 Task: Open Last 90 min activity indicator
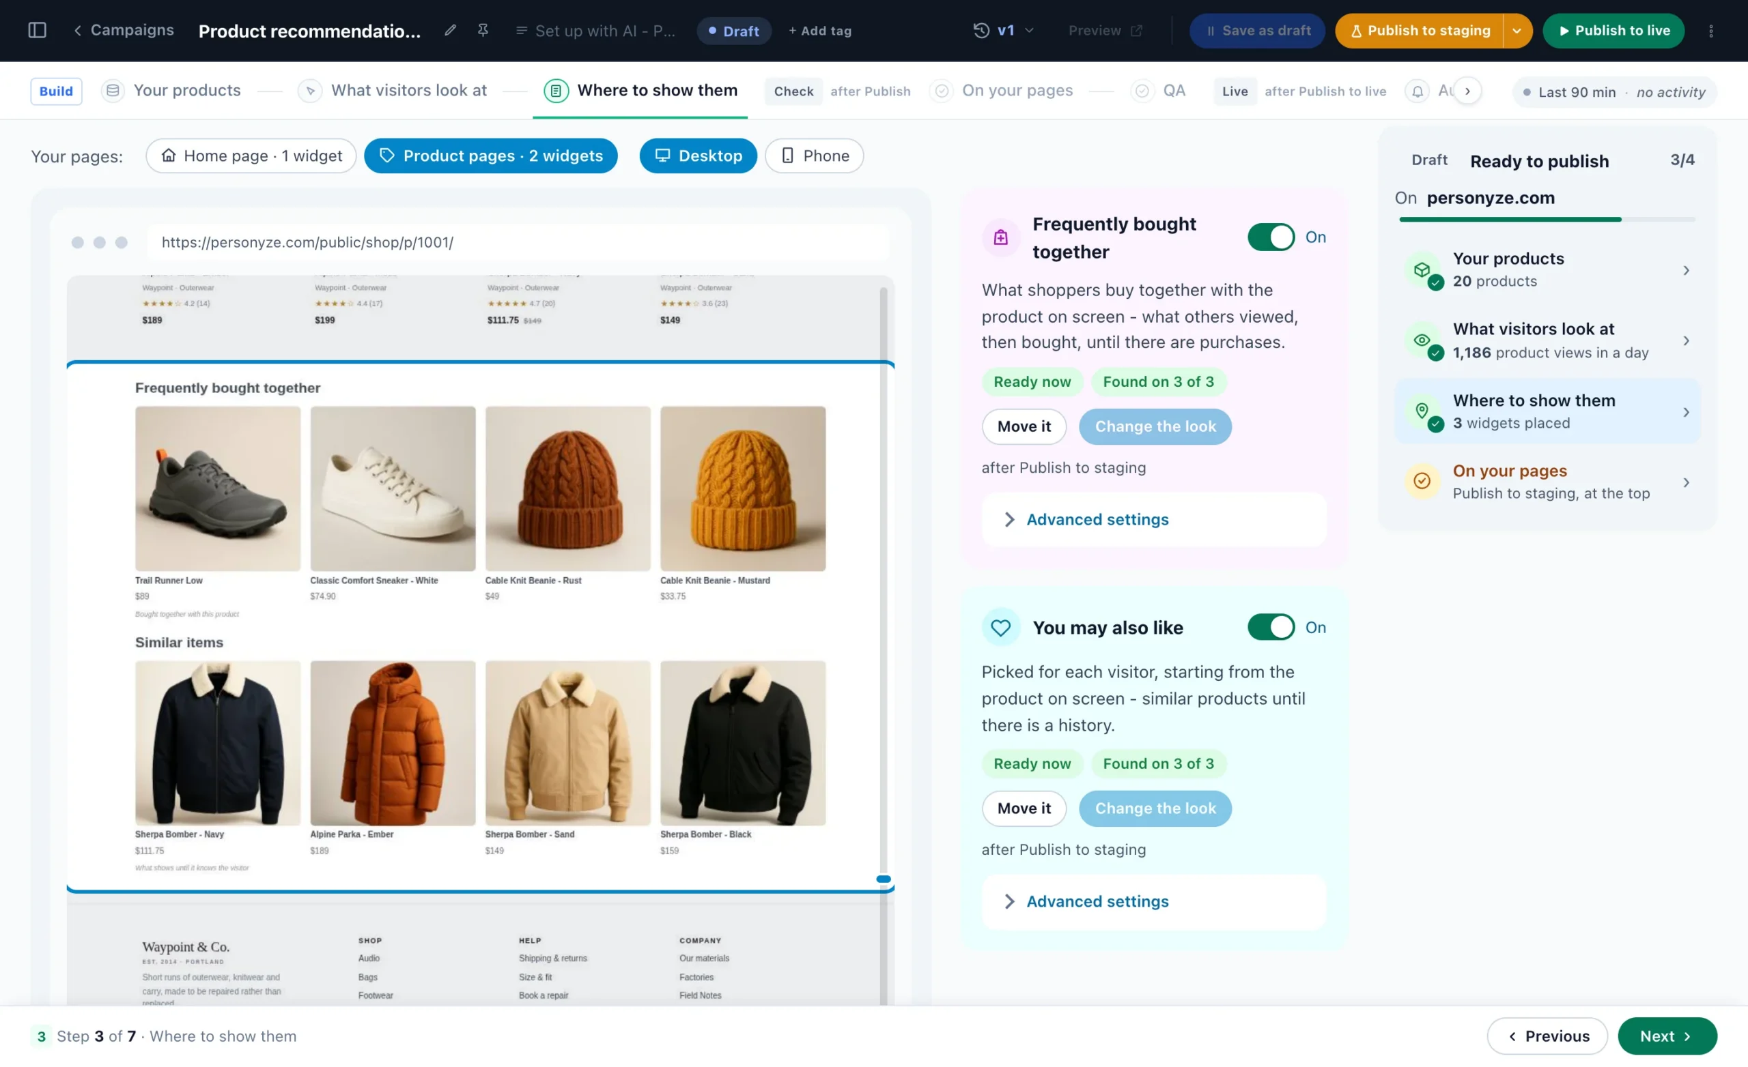click(x=1614, y=92)
